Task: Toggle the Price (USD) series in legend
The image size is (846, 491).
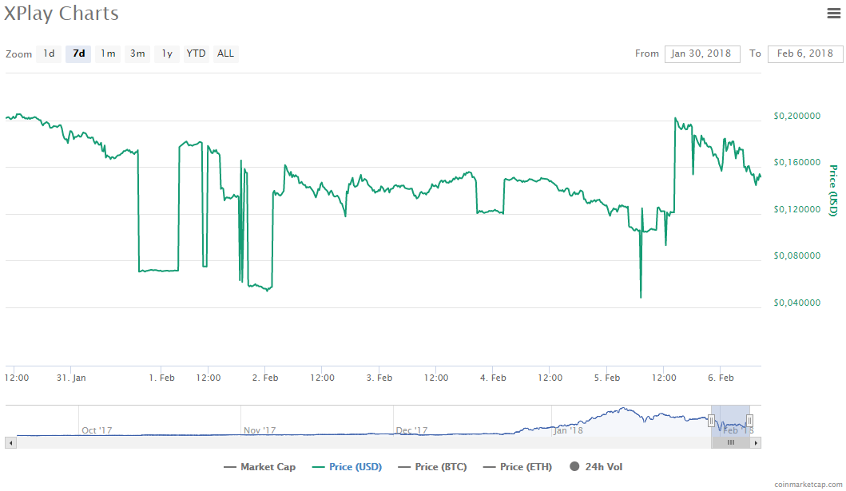Action: click(x=347, y=467)
